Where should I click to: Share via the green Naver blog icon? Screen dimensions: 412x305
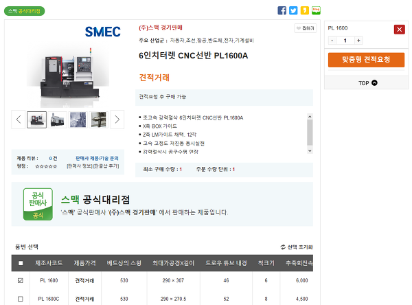click(x=316, y=10)
